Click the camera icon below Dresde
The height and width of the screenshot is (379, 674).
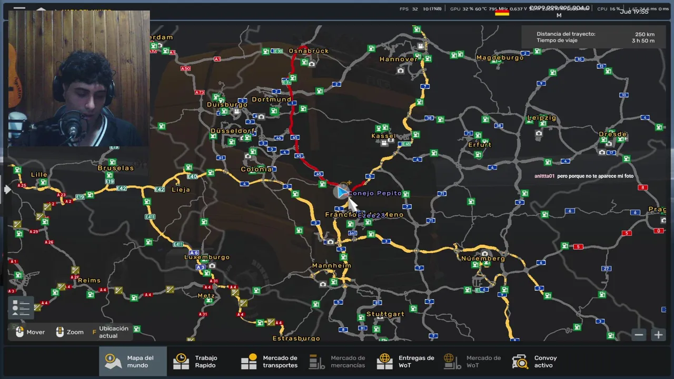tap(602, 152)
